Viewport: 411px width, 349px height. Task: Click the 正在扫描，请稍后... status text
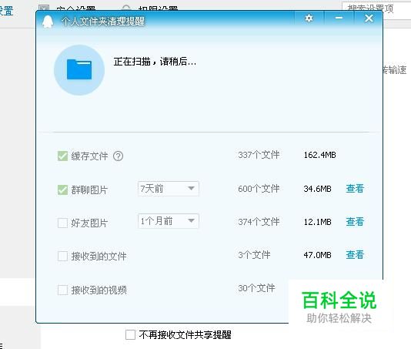point(155,62)
